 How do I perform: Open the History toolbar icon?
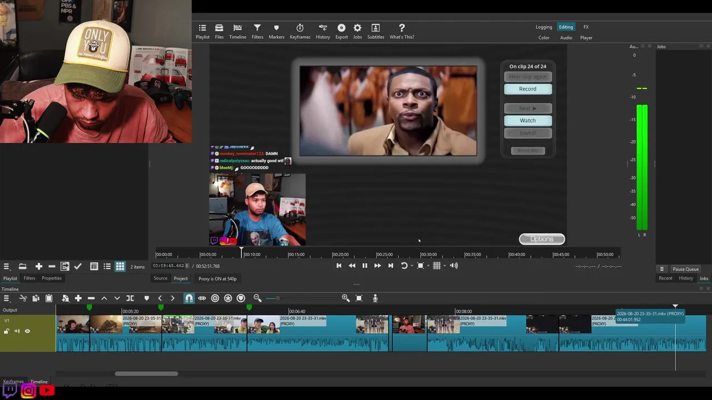click(323, 32)
